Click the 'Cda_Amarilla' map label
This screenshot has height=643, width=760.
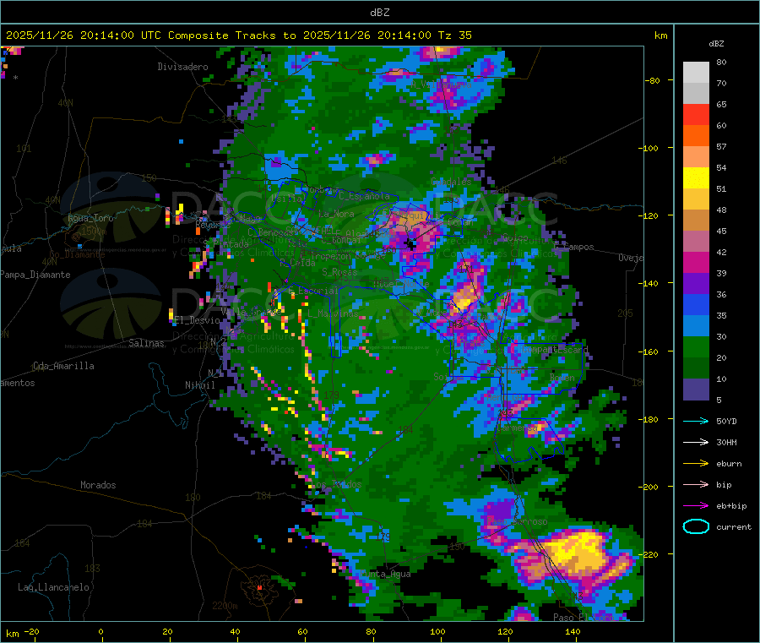click(x=63, y=366)
